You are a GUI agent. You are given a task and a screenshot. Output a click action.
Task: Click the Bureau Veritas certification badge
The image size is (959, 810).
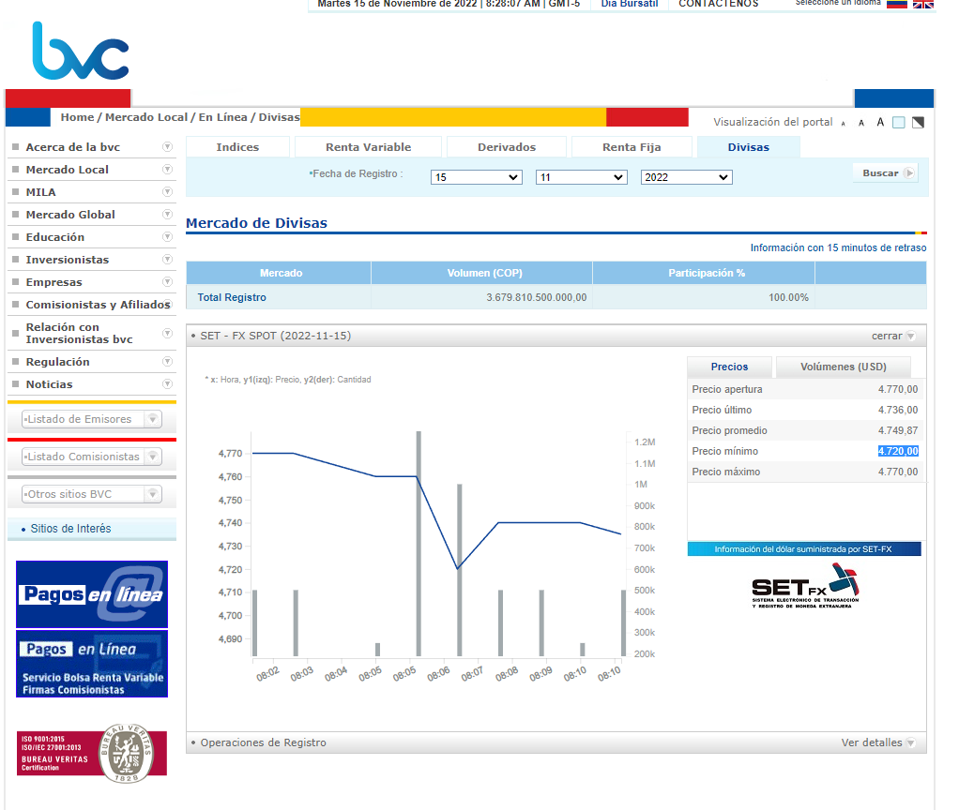tap(92, 753)
